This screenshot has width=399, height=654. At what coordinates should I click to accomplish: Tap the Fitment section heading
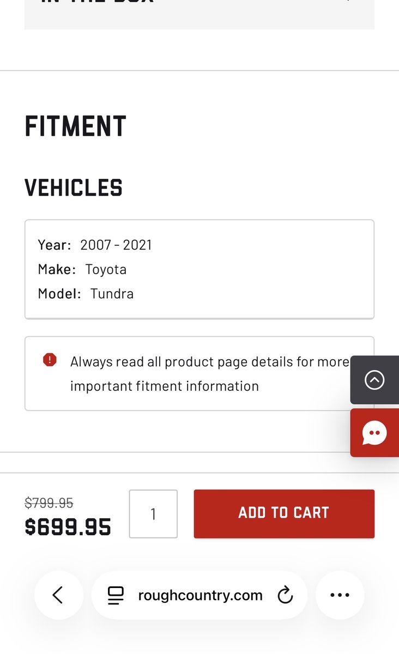75,126
